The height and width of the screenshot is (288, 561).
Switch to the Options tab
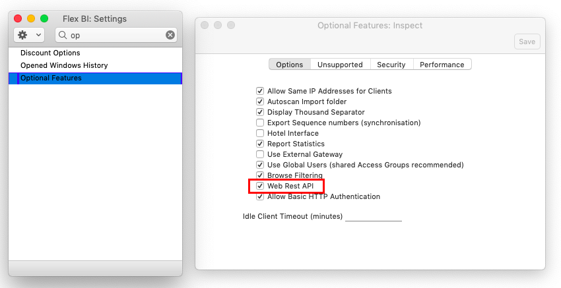289,65
